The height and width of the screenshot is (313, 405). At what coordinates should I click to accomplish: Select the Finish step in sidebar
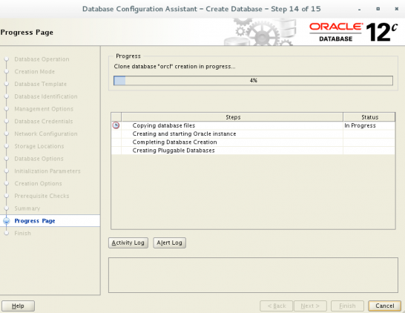click(x=22, y=233)
